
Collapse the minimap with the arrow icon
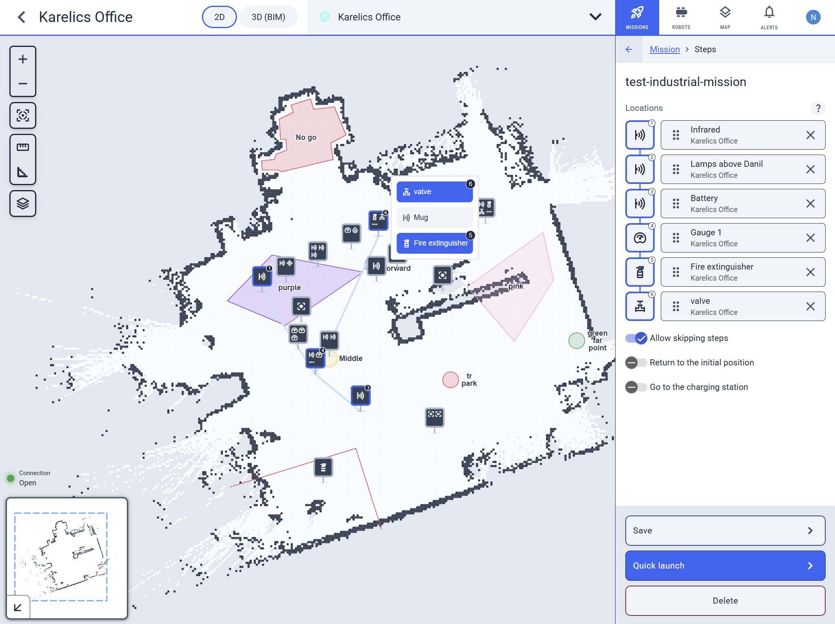tap(18, 608)
